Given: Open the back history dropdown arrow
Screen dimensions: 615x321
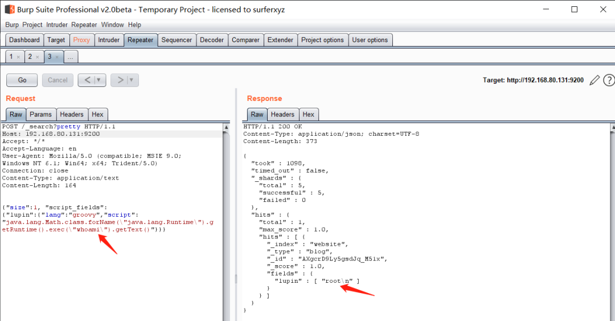Looking at the screenshot, I should (99, 80).
